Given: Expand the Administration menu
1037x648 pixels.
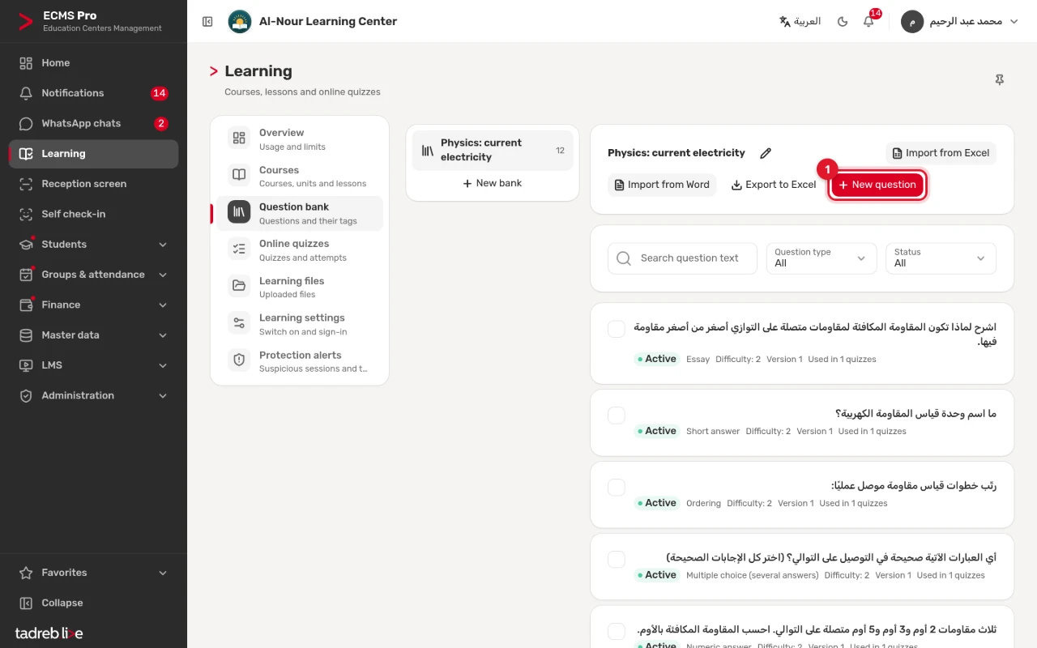Looking at the screenshot, I should (93, 395).
